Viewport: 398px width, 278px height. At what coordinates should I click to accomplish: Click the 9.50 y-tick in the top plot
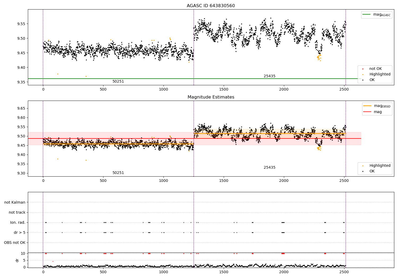21,38
